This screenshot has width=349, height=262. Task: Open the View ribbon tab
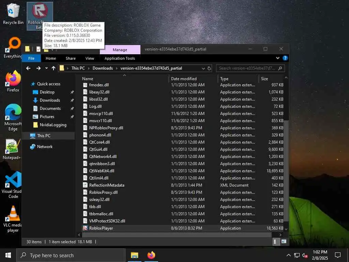click(90, 58)
